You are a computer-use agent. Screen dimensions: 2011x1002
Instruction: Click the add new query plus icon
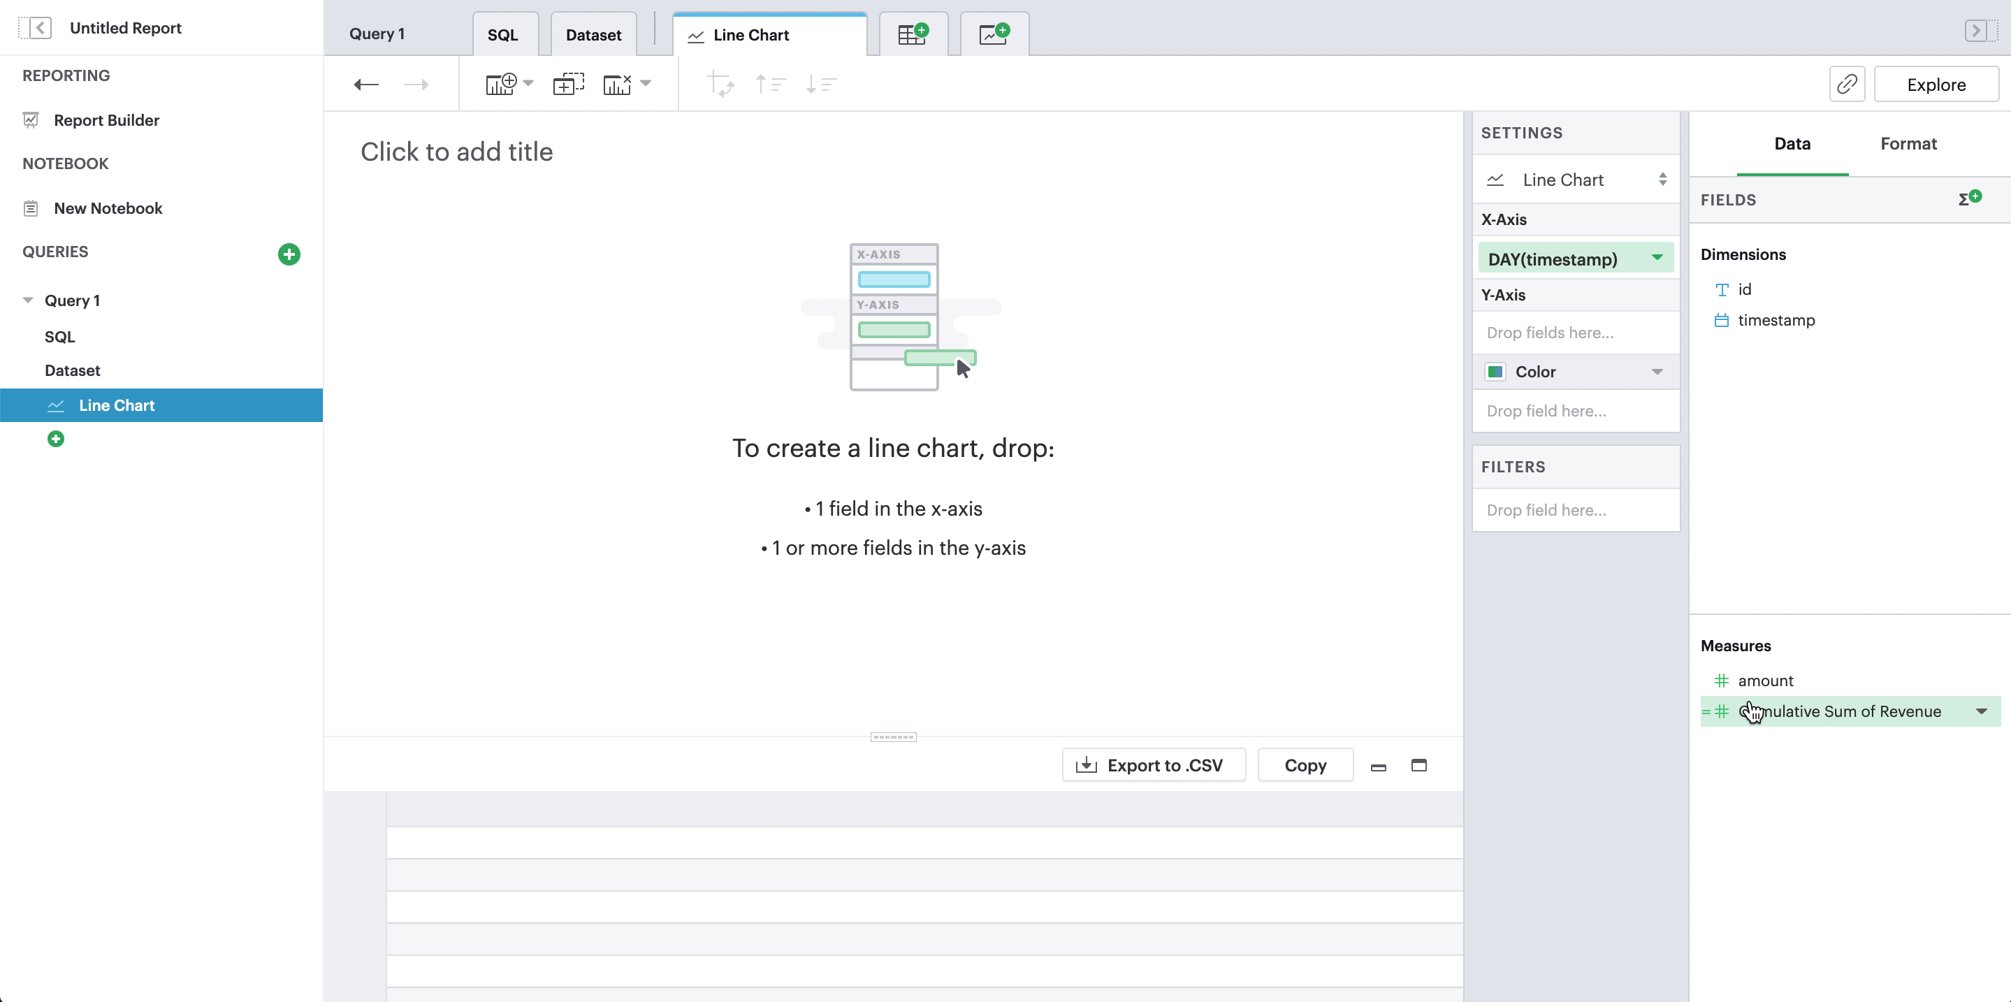289,253
